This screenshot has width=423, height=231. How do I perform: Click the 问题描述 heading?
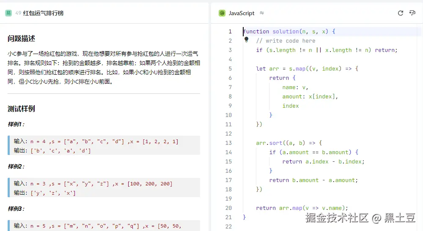point(21,38)
